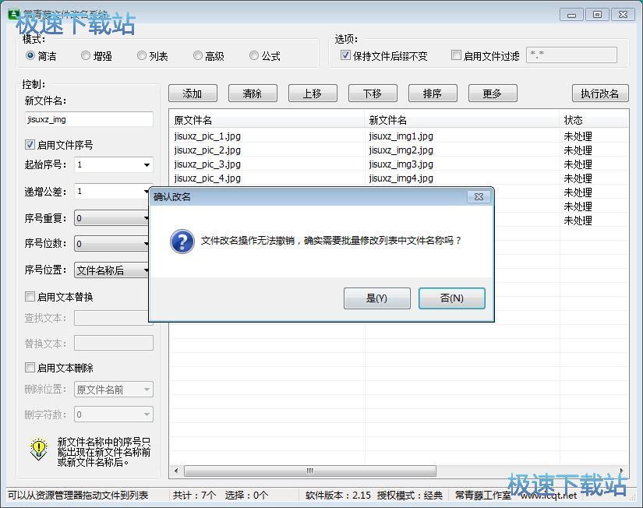The image size is (643, 508).
Task: Open the 序号位置 dropdown
Action: (111, 270)
